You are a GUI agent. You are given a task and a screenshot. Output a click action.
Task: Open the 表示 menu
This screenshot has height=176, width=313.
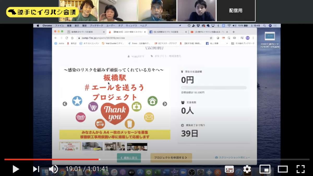coord(77,26)
